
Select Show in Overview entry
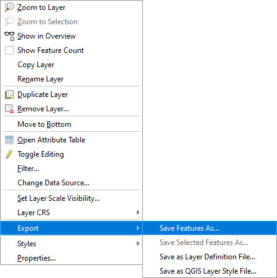(71, 36)
